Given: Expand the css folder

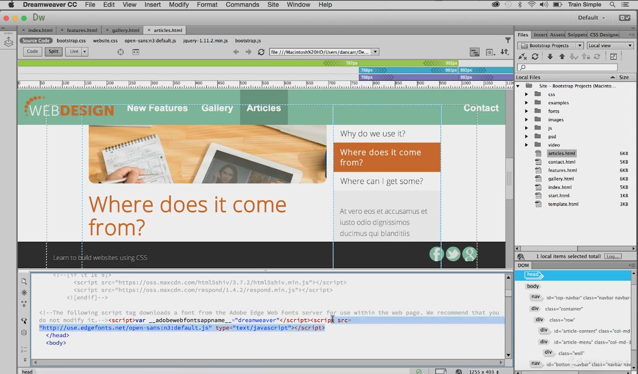Looking at the screenshot, I should click(526, 94).
